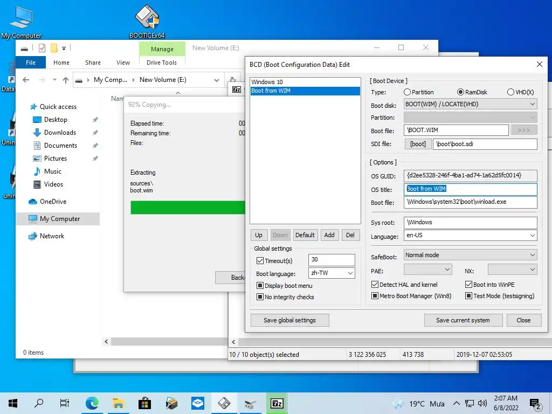The height and width of the screenshot is (414, 552).
Task: Switch to Share ribbon tab
Action: pyautogui.click(x=93, y=63)
